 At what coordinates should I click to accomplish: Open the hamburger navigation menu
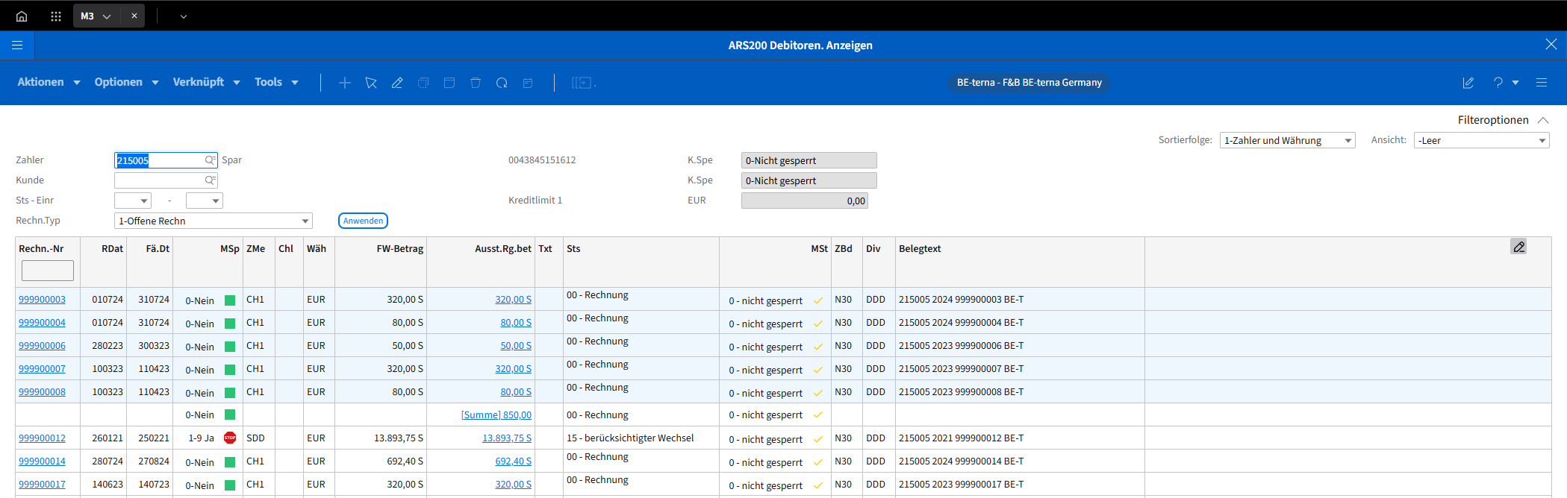pyautogui.click(x=17, y=45)
